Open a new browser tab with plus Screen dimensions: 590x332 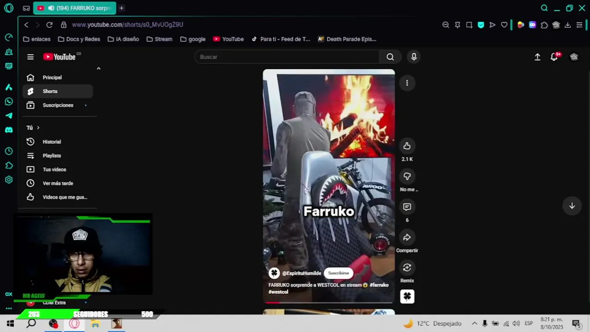[121, 8]
